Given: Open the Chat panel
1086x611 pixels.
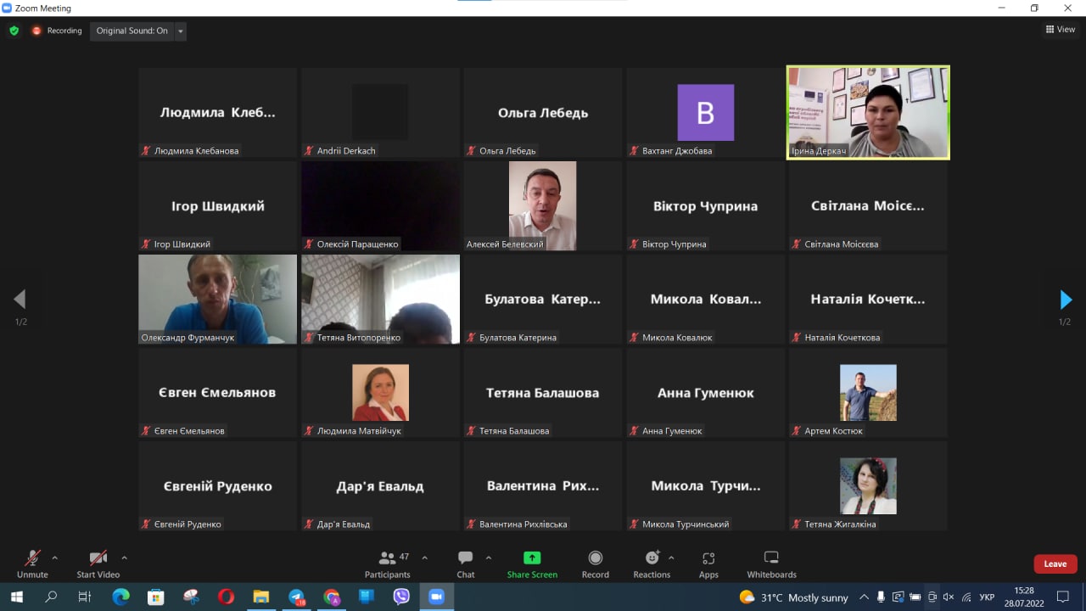Looking at the screenshot, I should click(466, 563).
